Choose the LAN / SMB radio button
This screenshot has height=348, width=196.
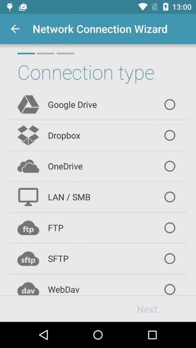(170, 197)
